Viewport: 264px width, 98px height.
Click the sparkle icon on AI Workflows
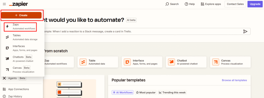pos(114,92)
